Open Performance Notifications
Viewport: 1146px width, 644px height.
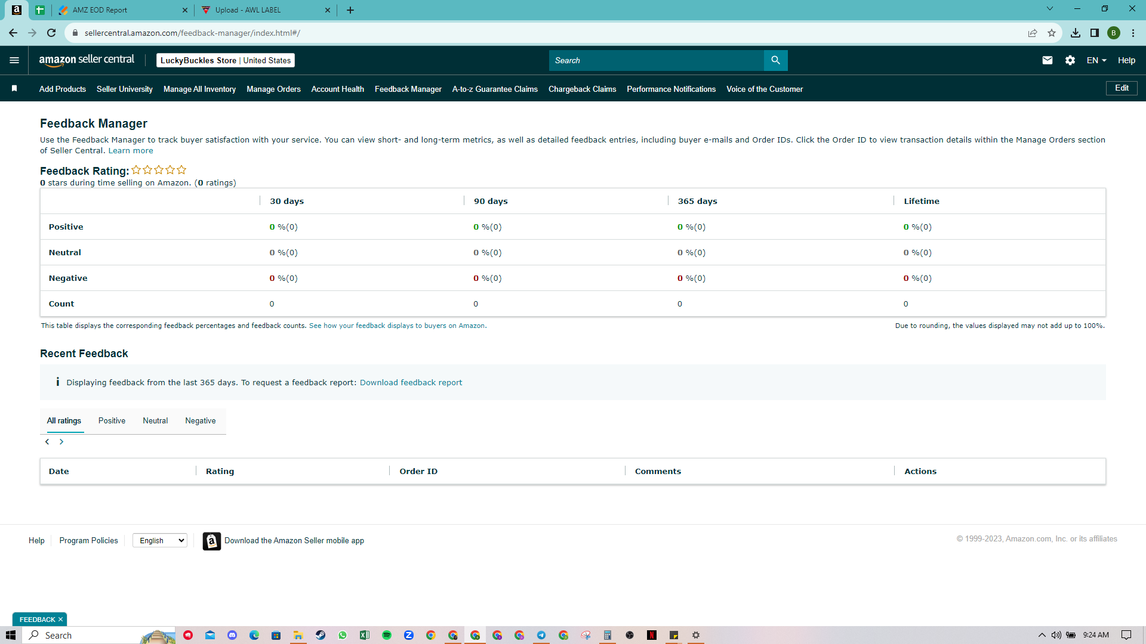[x=671, y=89]
